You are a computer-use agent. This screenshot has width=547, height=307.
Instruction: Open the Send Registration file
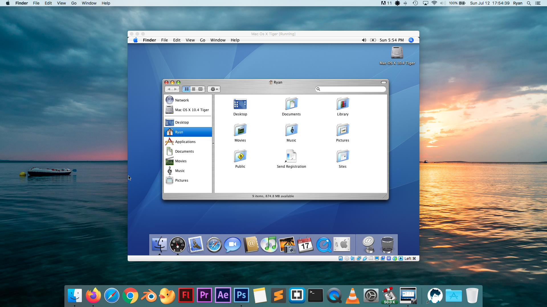tap(291, 156)
